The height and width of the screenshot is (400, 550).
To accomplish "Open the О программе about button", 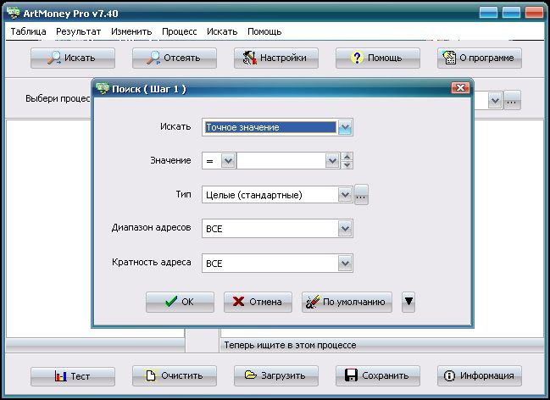I will pyautogui.click(x=480, y=58).
